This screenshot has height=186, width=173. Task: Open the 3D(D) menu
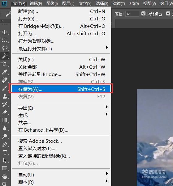click(x=134, y=4)
